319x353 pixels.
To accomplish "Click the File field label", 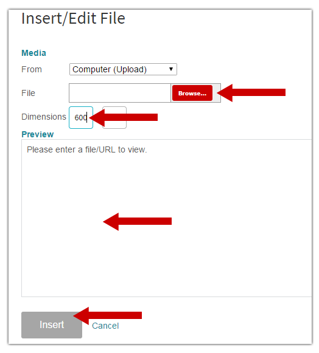I will coord(28,93).
